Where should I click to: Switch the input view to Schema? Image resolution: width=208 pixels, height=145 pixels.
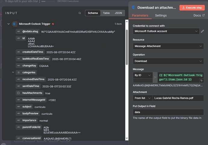point(93,13)
